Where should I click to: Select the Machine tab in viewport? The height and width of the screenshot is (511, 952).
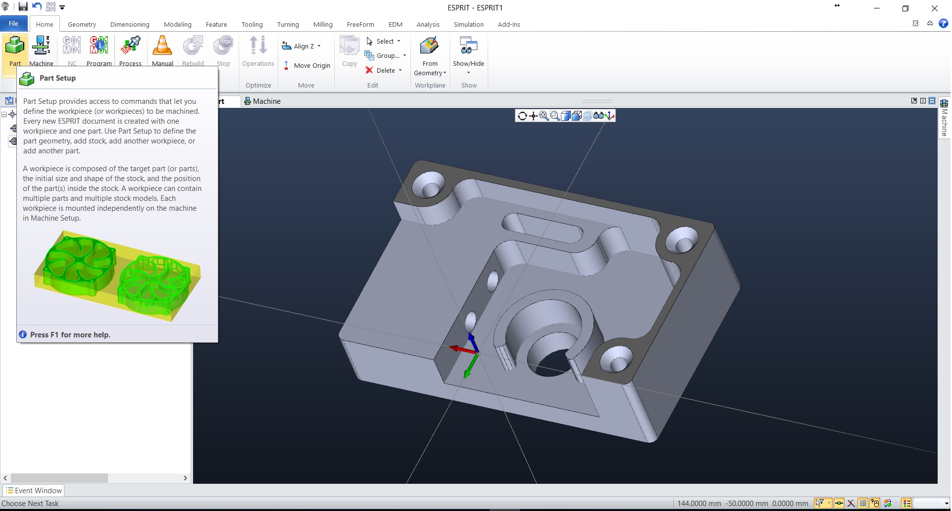point(262,101)
